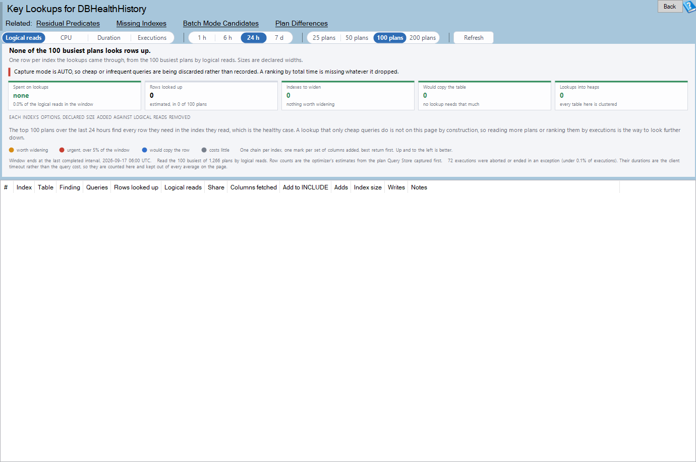Click the Spent on lookups summary card
Image resolution: width=696 pixels, height=462 pixels.
[75, 95]
